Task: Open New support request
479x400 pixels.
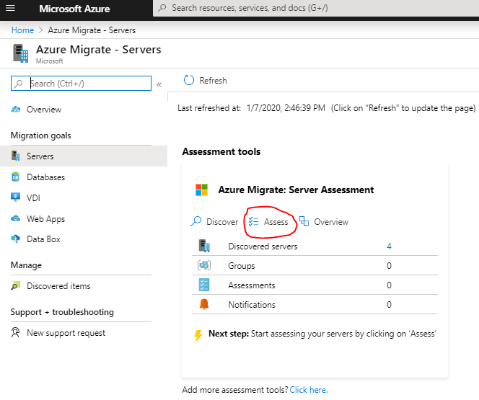Action: pos(66,333)
